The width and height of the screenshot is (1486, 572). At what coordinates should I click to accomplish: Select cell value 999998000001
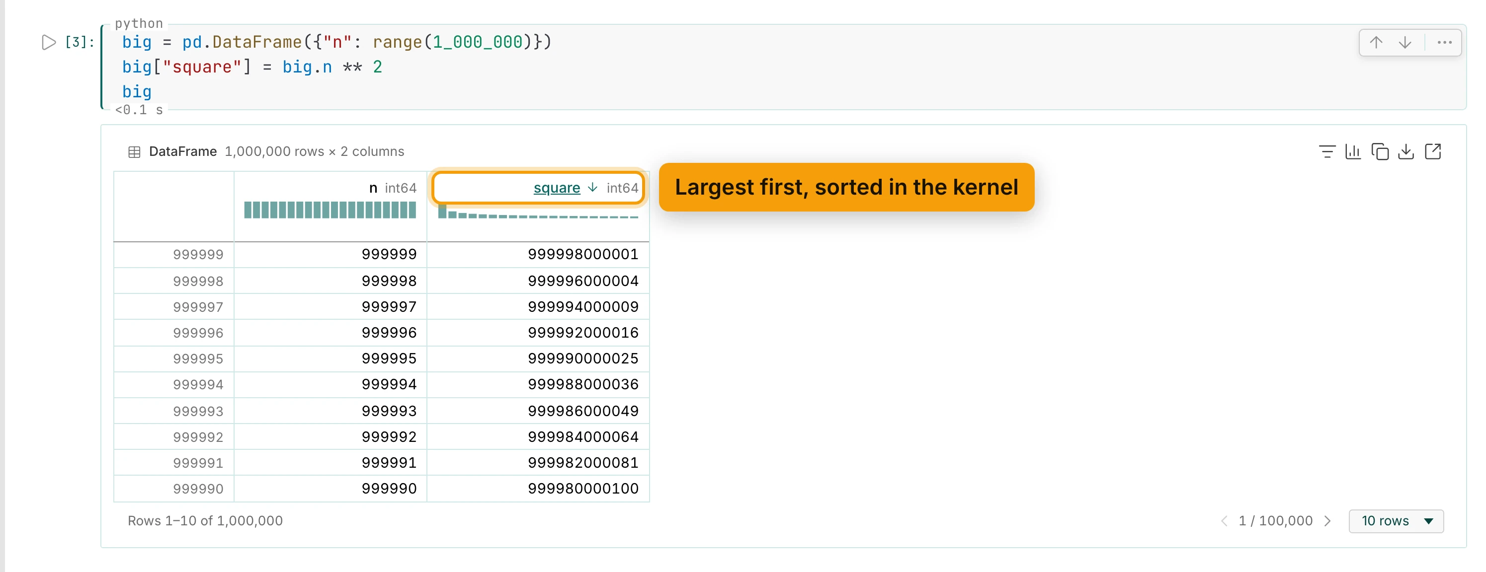coord(582,254)
